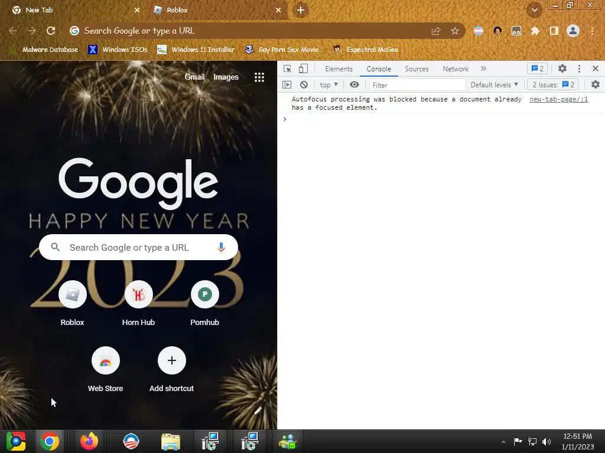Open DevTools customize three-dot menu

point(579,68)
